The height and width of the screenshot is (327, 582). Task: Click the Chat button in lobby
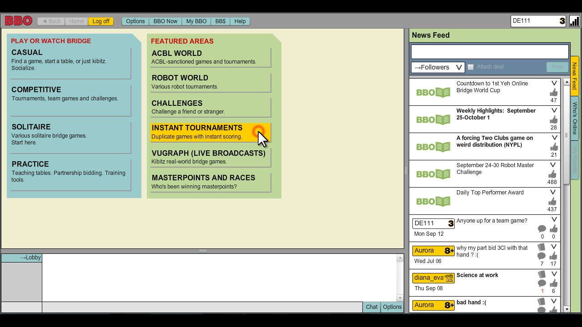click(x=371, y=307)
